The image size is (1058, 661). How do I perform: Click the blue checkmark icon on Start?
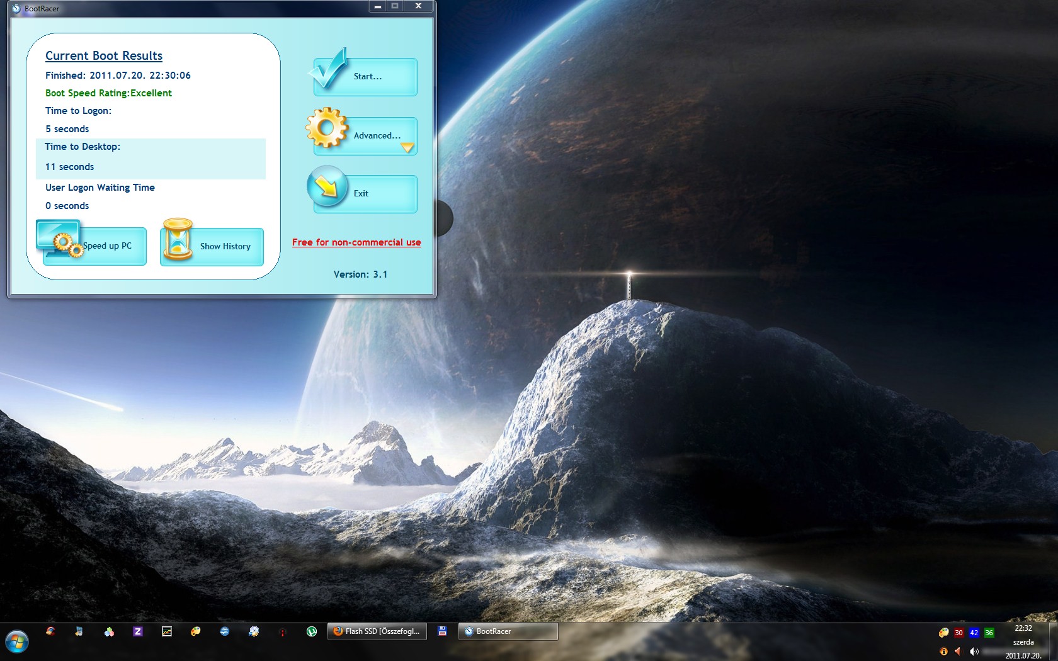pos(328,68)
